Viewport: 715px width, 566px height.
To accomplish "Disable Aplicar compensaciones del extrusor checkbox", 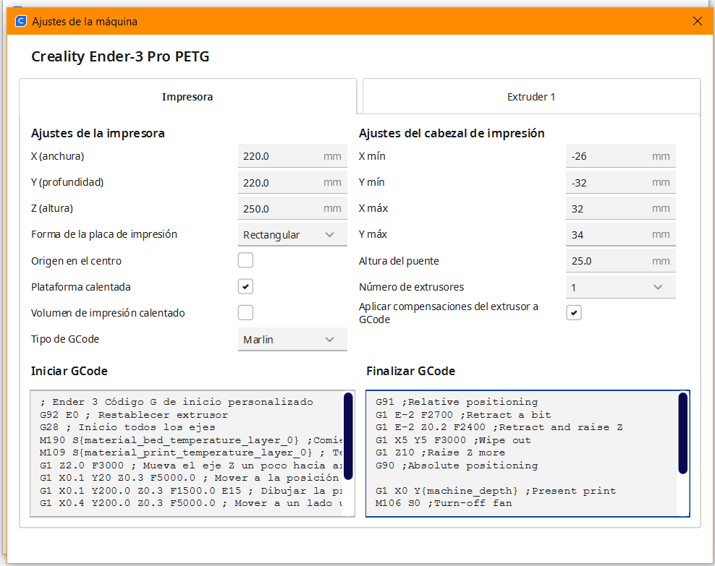I will click(x=574, y=312).
